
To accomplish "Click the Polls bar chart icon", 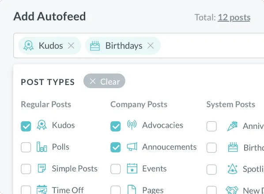I will [x=41, y=147].
